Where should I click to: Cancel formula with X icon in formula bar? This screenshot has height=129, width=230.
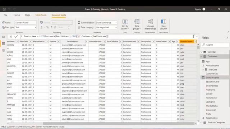coord(11,37)
